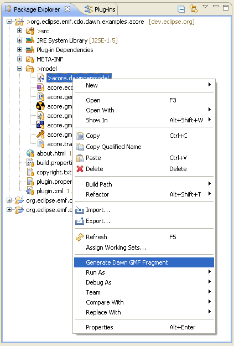
Task: Toggle Link with Editor arrows icon
Action: (x=194, y=9)
